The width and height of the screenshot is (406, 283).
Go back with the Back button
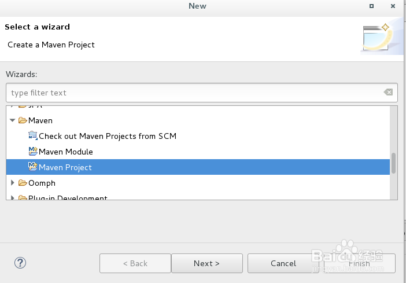[x=134, y=263]
